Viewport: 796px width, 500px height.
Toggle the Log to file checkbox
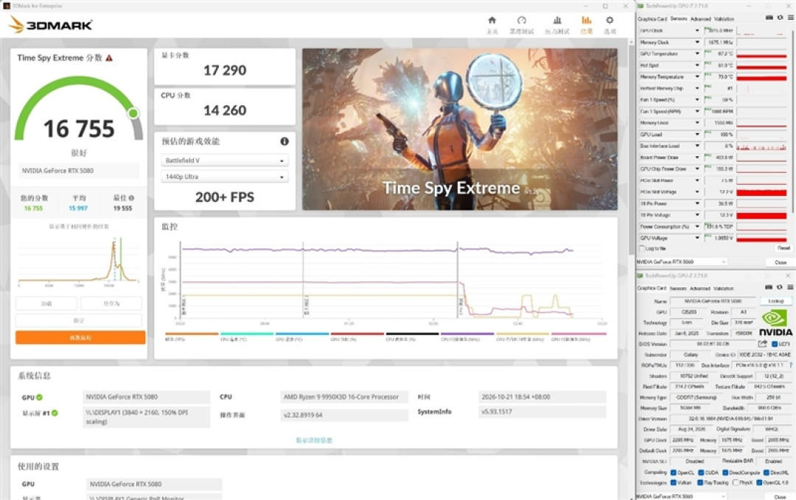point(642,248)
